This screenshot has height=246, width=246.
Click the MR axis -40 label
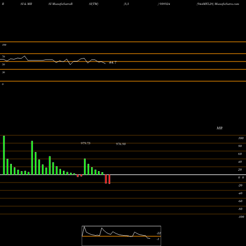pos(240,193)
